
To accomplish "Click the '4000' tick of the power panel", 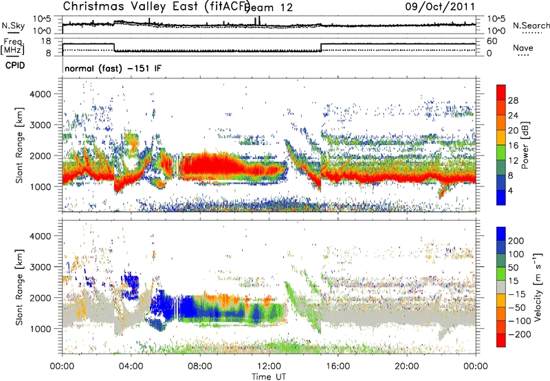I will pyautogui.click(x=40, y=94).
